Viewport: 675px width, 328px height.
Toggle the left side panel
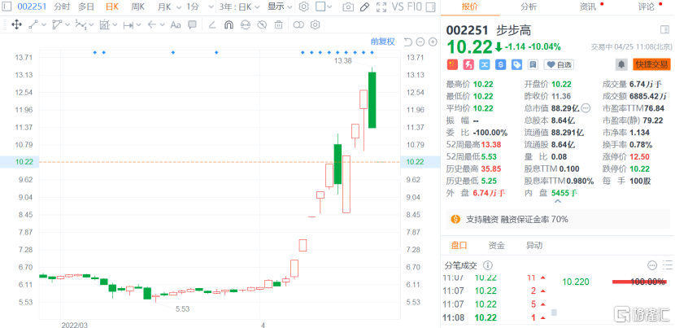(7, 7)
